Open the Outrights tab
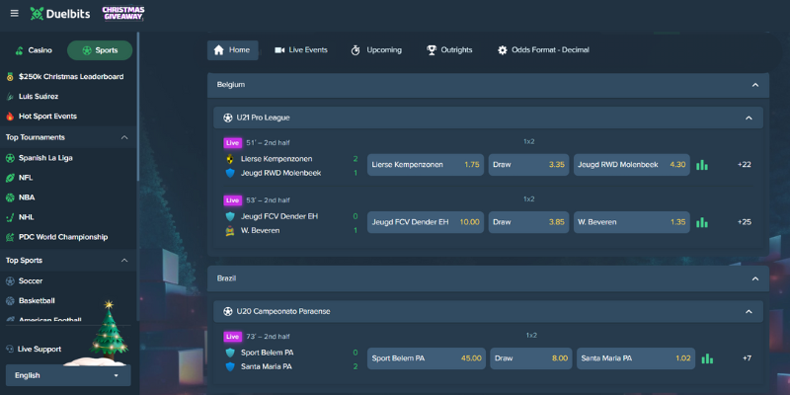 tap(450, 50)
